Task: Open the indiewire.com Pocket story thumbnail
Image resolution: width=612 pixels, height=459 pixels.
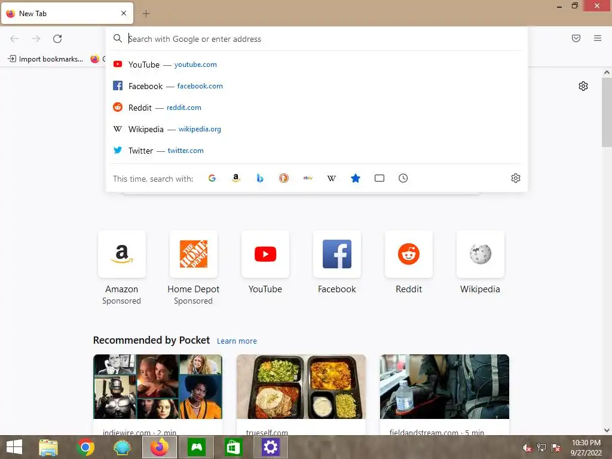Action: [x=158, y=387]
